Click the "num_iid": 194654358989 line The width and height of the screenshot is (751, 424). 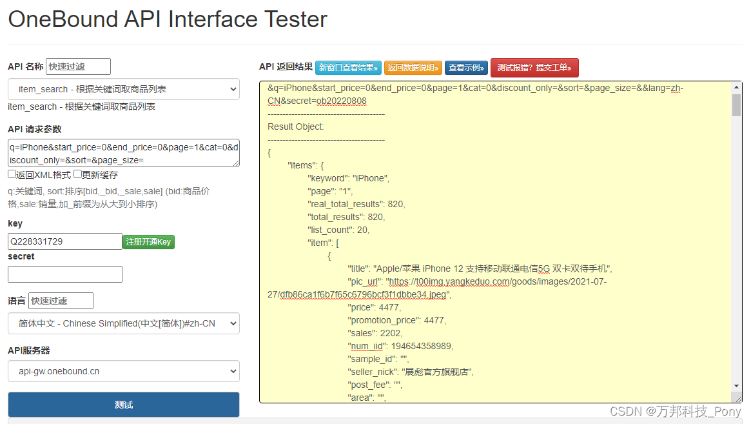tap(400, 347)
